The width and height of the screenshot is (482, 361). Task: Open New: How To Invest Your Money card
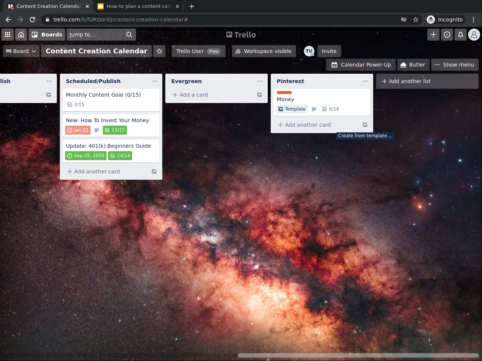(x=111, y=125)
